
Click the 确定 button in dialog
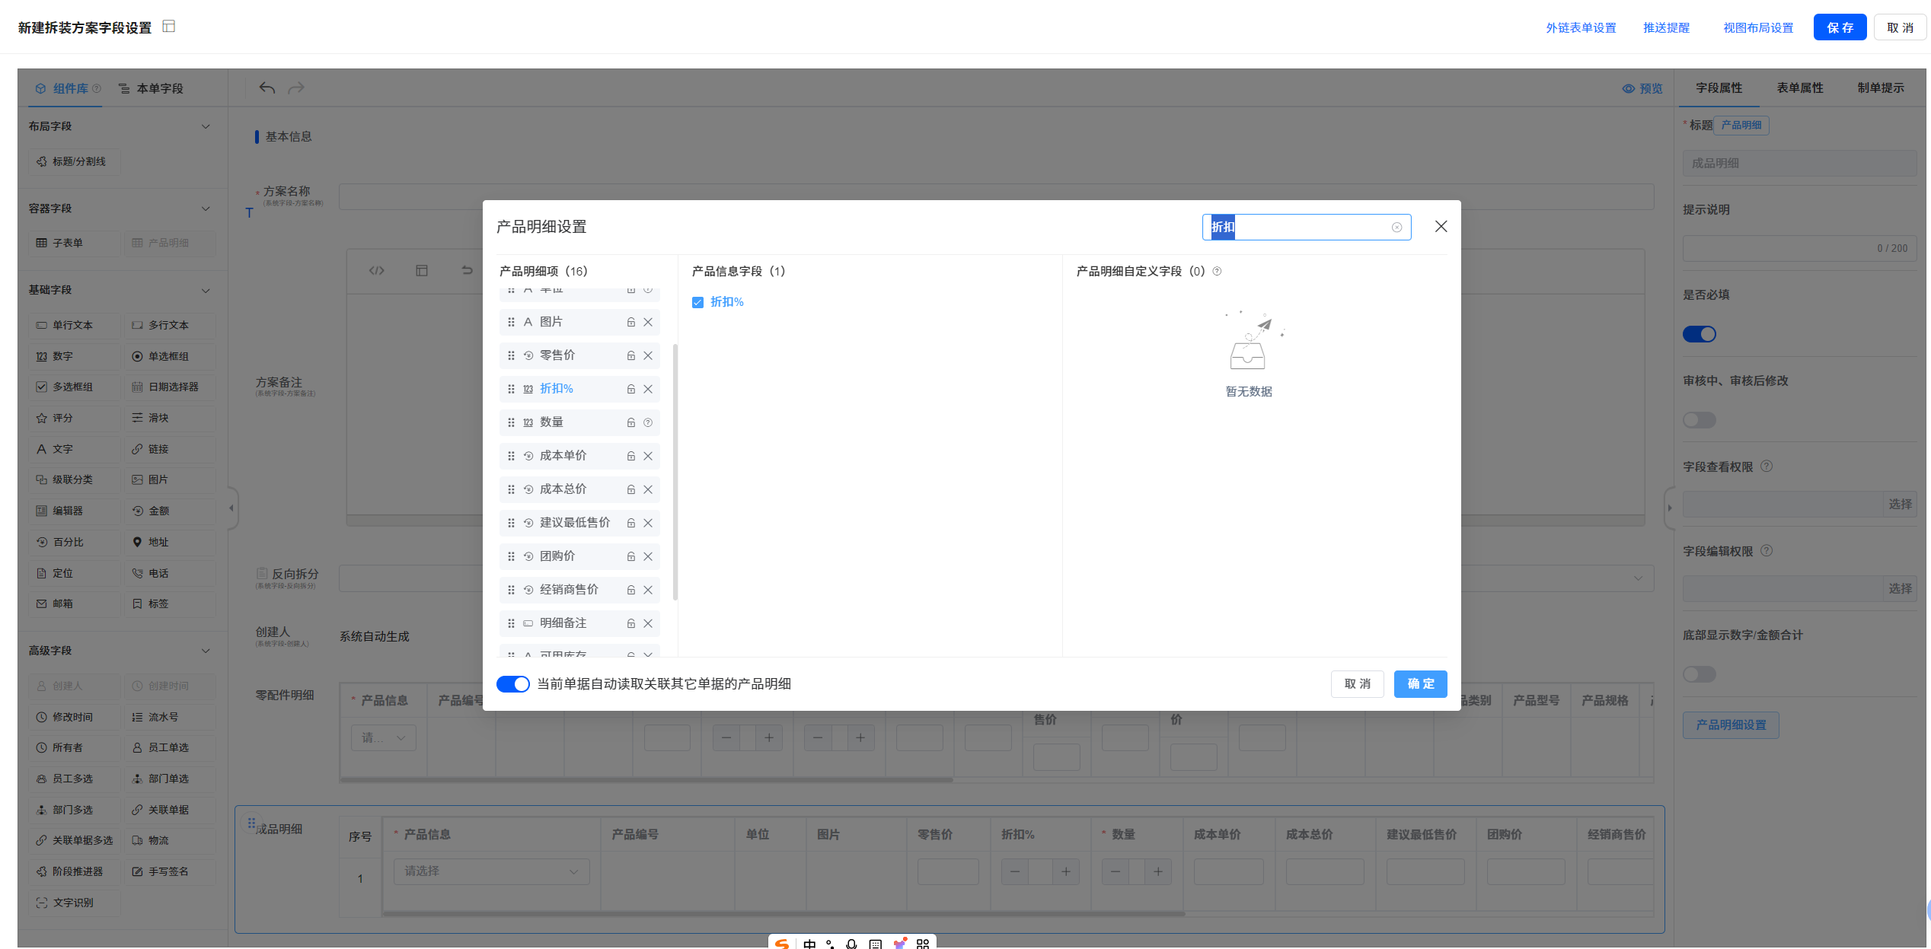point(1419,684)
